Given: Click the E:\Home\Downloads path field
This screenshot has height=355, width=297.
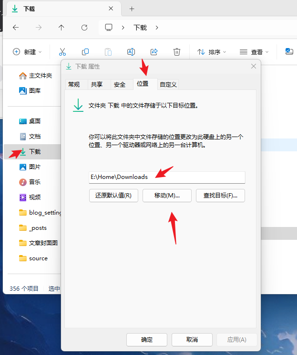Looking at the screenshot, I should (x=167, y=177).
